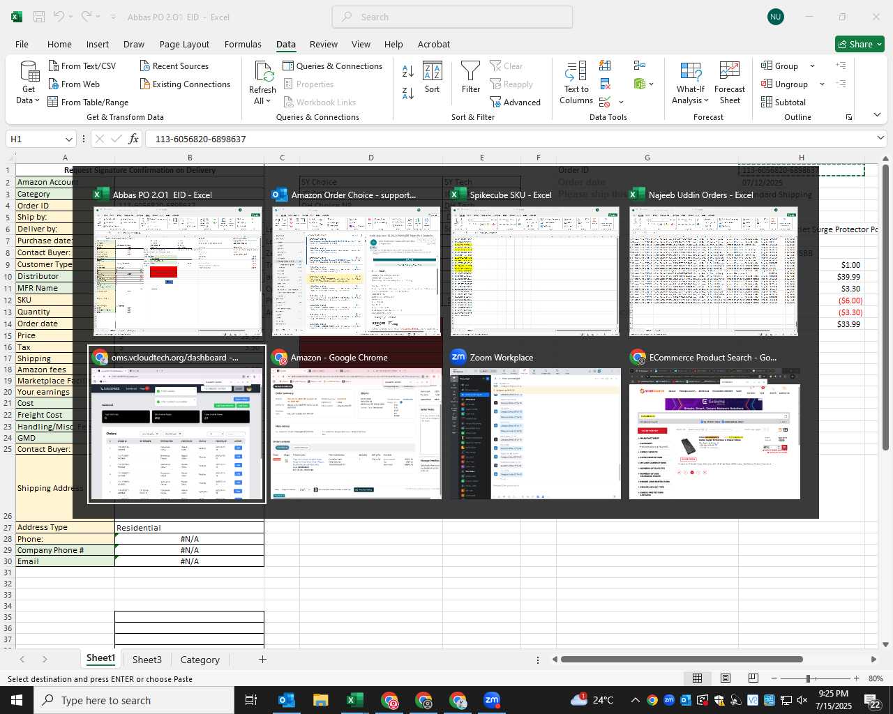Viewport: 893px width, 714px height.
Task: Open Data Validation dropdown arrow
Action: [x=621, y=102]
